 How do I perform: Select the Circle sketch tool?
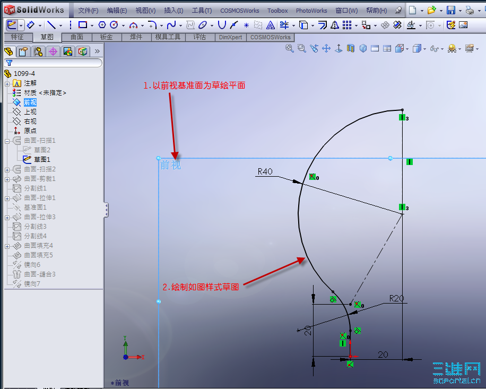(x=114, y=25)
